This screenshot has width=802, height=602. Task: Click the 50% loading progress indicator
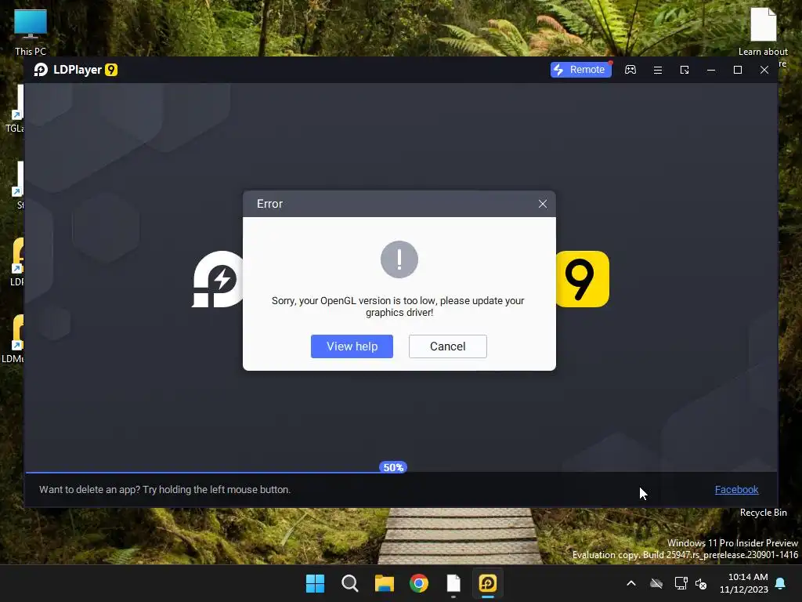click(393, 467)
